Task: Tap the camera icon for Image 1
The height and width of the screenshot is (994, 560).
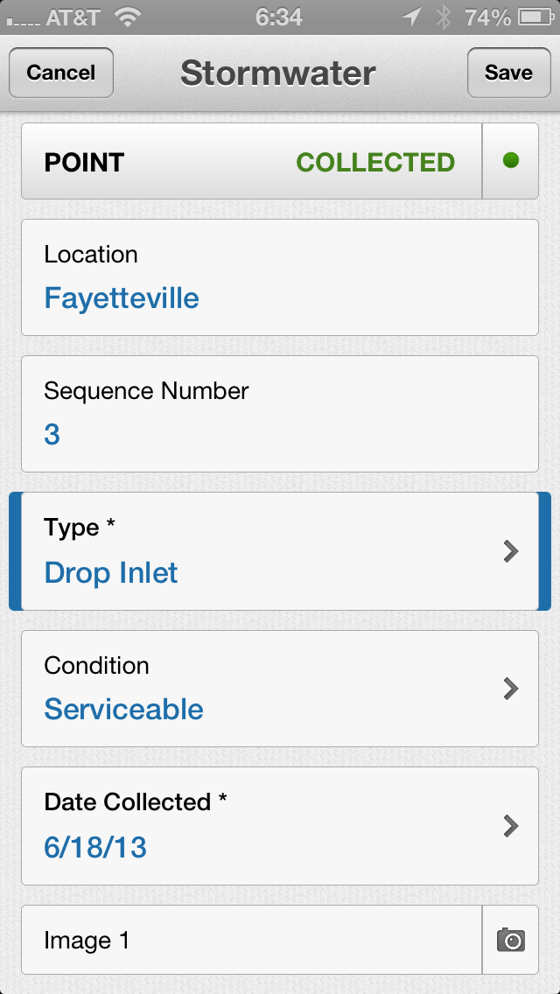Action: tap(511, 941)
